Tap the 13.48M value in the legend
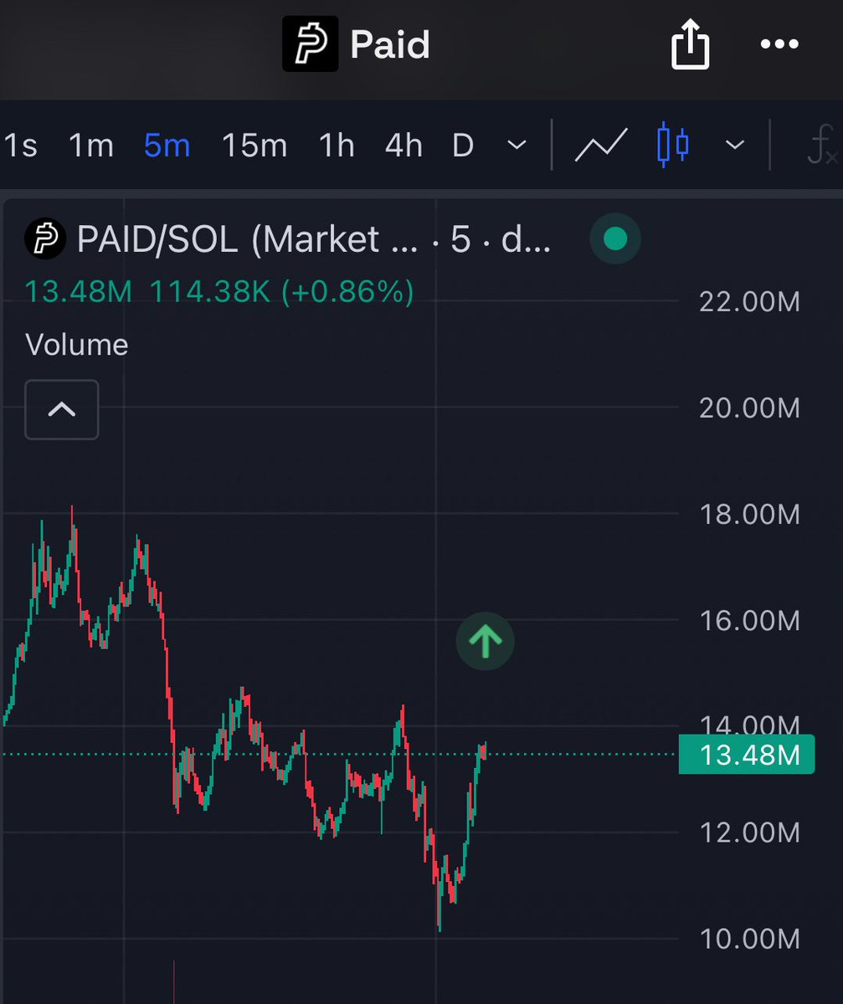The height and width of the screenshot is (1004, 843). click(79, 292)
